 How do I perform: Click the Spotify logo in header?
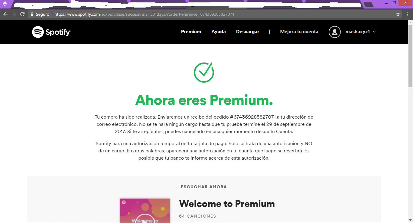tap(52, 32)
